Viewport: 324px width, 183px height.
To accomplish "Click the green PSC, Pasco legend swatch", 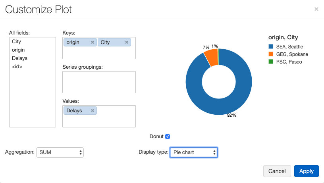I will [x=271, y=62].
